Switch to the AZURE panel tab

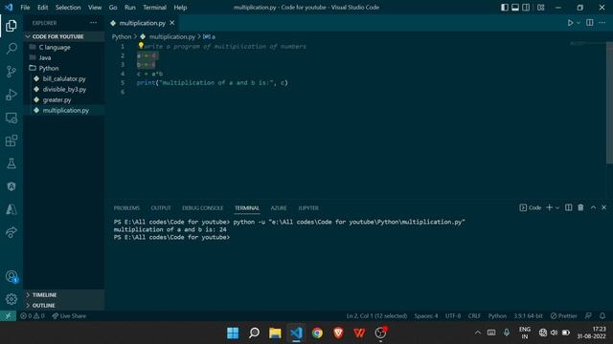(279, 208)
